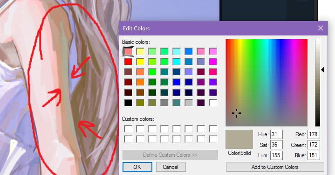Dismiss the dialog with Cancel

171,167
